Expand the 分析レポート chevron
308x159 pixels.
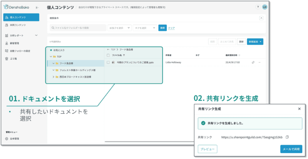click(x=36, y=35)
